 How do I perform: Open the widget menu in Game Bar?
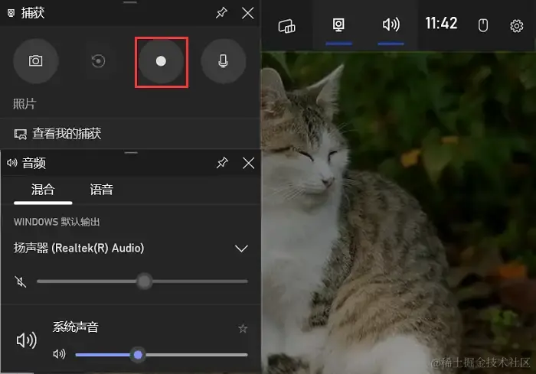[x=287, y=26]
